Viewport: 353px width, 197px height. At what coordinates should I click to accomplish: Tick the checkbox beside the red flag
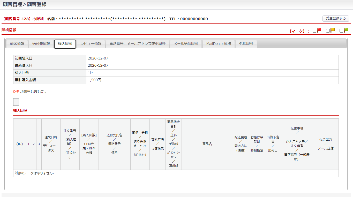click(314, 31)
